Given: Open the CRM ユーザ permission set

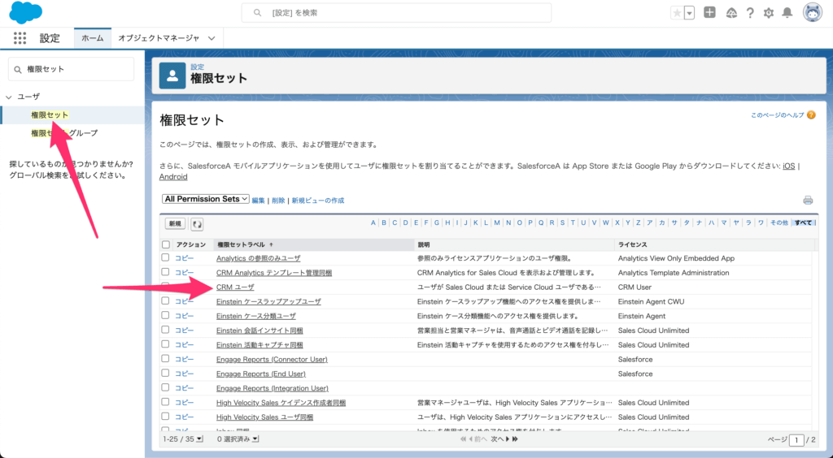Looking at the screenshot, I should [x=235, y=287].
